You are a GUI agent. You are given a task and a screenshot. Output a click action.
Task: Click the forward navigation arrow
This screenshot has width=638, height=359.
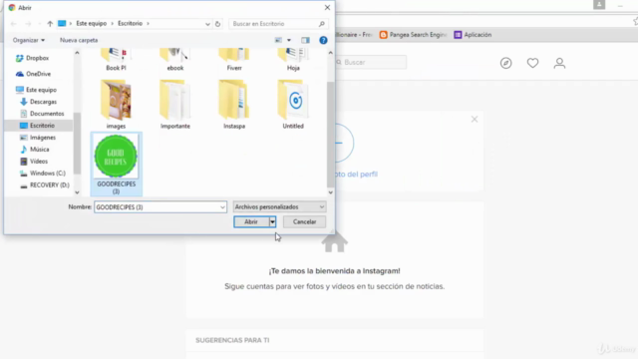pos(28,24)
